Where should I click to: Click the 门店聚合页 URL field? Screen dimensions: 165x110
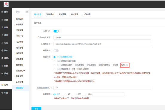tap(102, 44)
